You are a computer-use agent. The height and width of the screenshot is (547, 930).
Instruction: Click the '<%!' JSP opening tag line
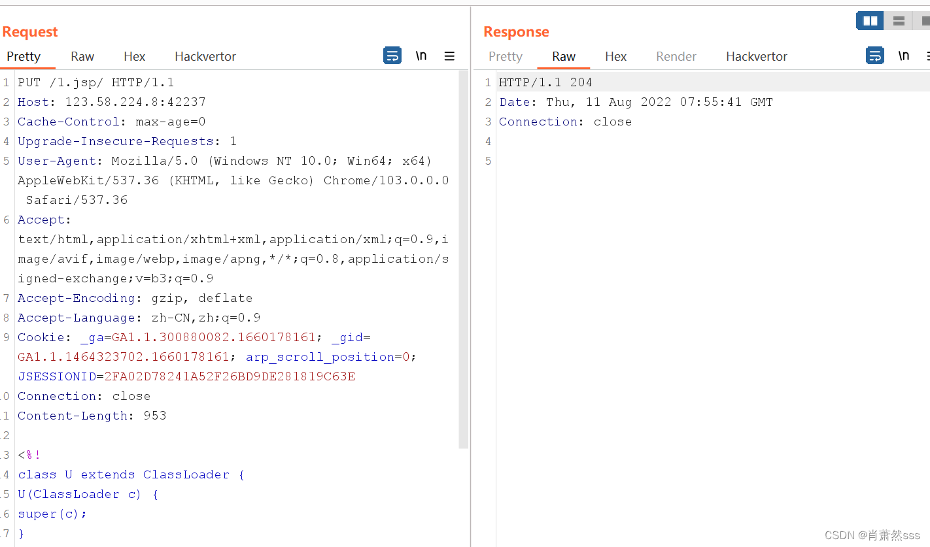[29, 455]
